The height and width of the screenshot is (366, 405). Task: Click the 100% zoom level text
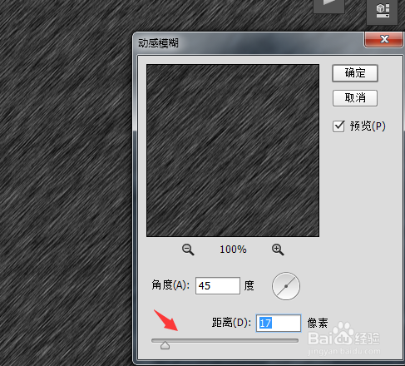[233, 250]
